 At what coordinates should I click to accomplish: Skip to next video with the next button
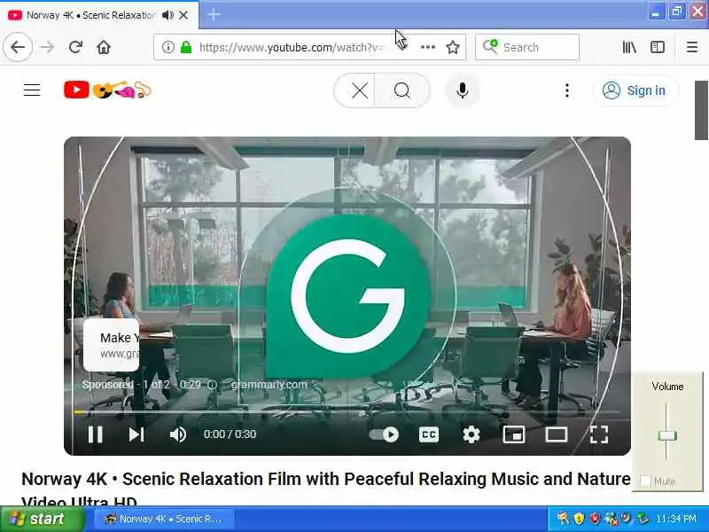click(x=136, y=434)
